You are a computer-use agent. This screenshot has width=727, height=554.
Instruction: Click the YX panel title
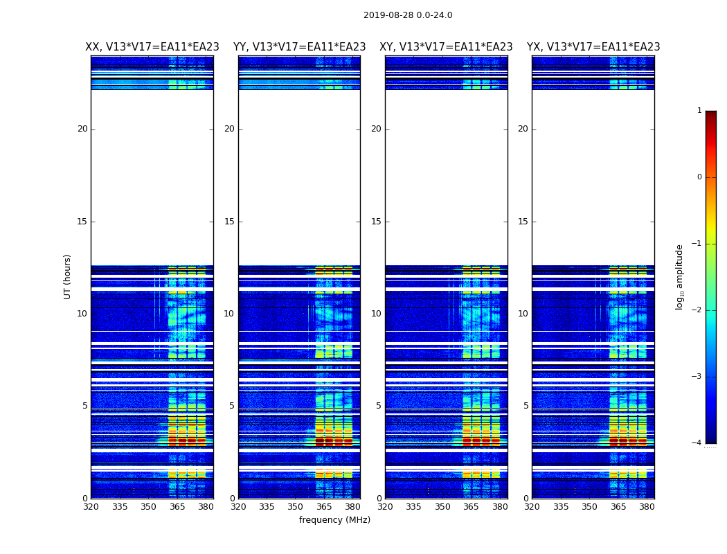tap(593, 47)
